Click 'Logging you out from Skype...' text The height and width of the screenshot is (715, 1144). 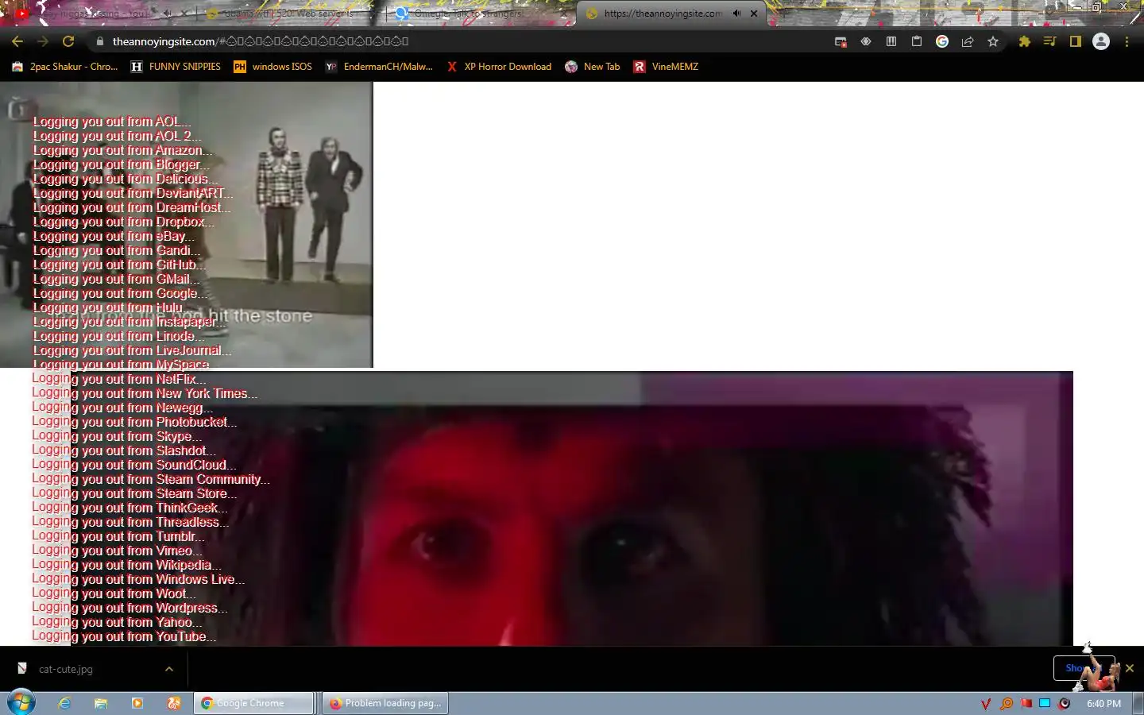117,436
